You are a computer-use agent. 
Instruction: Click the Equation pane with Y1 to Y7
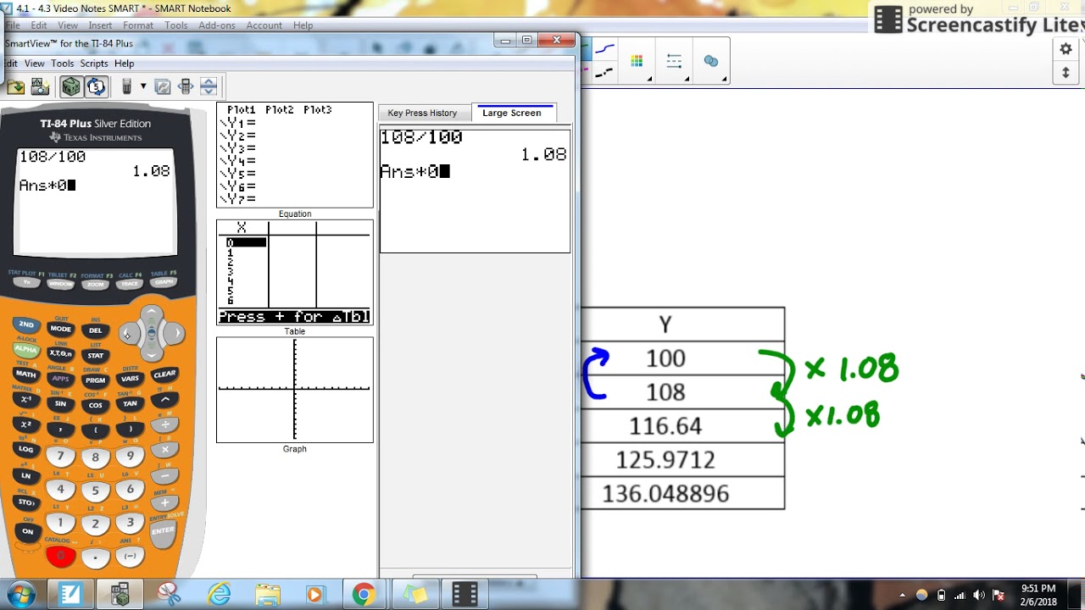tap(295, 155)
